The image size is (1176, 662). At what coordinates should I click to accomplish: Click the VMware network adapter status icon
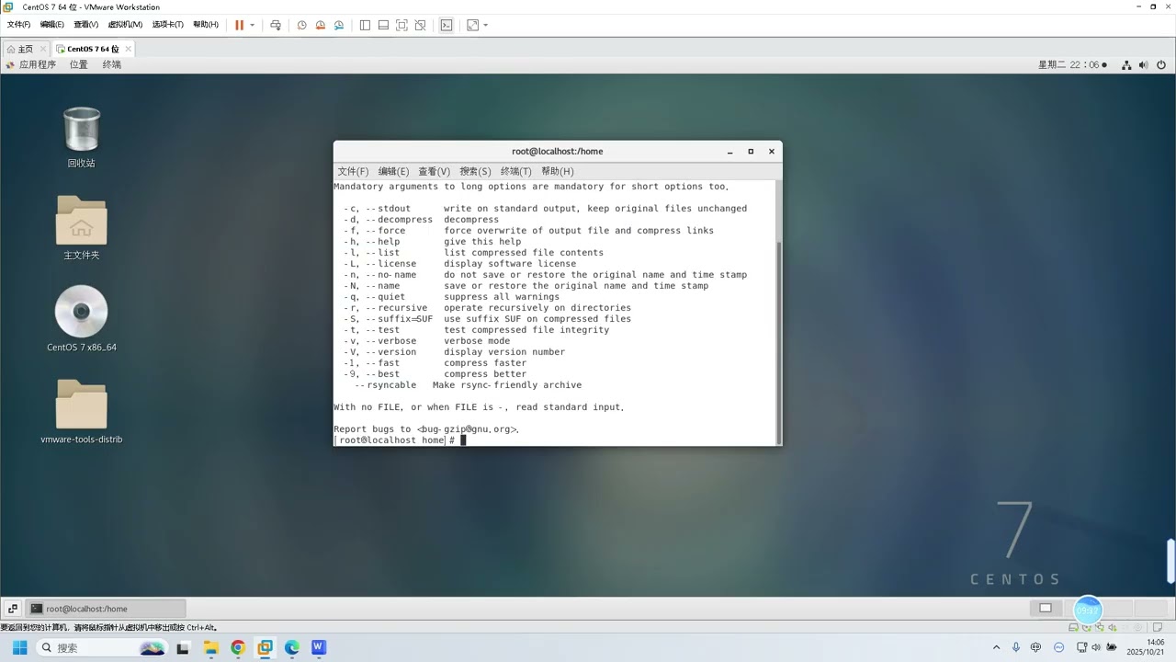tap(1099, 627)
